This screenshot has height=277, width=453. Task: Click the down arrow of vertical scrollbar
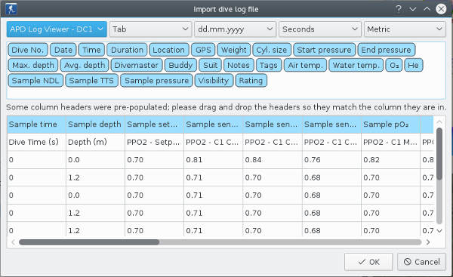tap(439, 231)
